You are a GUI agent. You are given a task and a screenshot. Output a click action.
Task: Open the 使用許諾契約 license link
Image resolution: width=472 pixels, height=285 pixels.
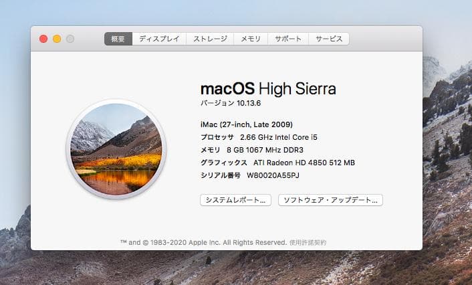[308, 243]
